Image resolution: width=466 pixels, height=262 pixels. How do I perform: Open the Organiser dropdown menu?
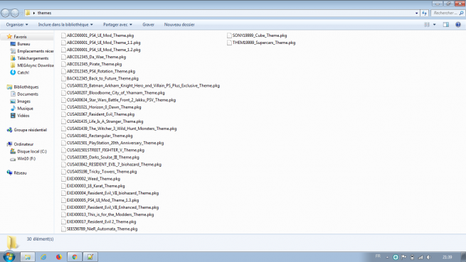tap(17, 25)
